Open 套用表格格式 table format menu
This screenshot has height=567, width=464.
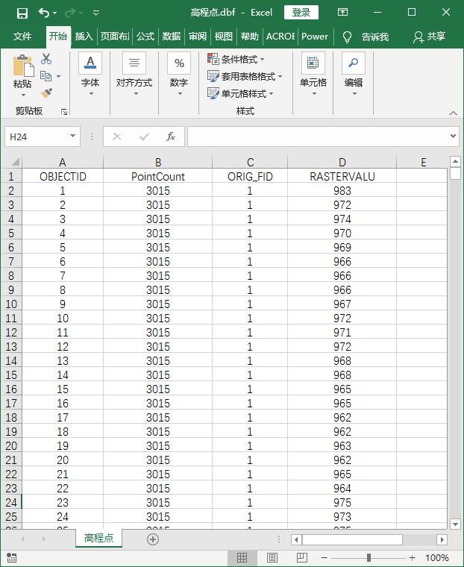click(x=245, y=76)
